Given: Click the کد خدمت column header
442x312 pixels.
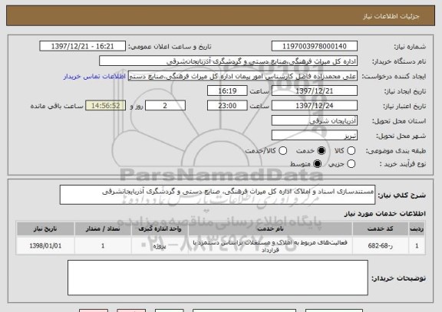Looking at the screenshot, I should (381, 228).
